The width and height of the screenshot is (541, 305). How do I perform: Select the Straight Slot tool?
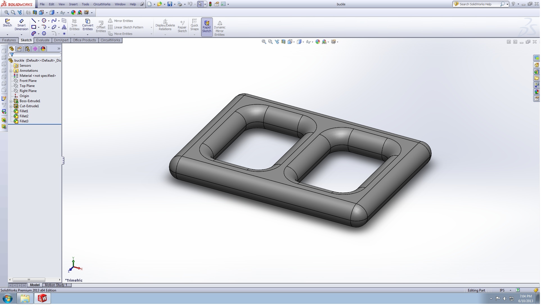(34, 33)
